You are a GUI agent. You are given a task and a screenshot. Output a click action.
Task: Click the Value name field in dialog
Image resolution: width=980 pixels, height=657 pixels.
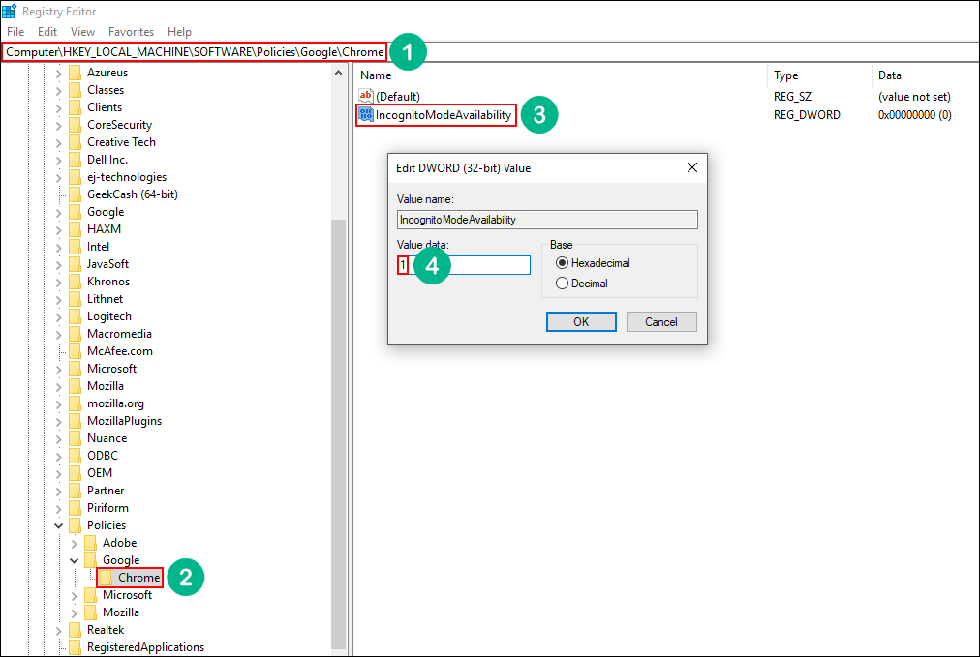[547, 220]
